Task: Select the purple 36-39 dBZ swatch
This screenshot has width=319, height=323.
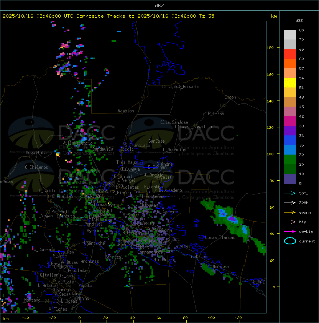Action: coord(290,131)
